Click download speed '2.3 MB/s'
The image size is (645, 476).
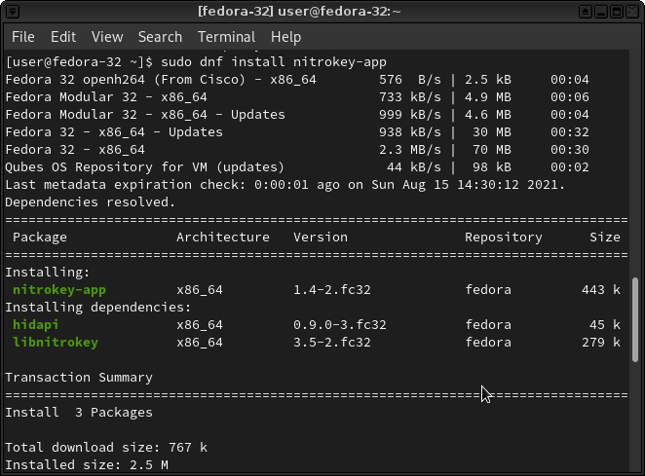pyautogui.click(x=410, y=150)
